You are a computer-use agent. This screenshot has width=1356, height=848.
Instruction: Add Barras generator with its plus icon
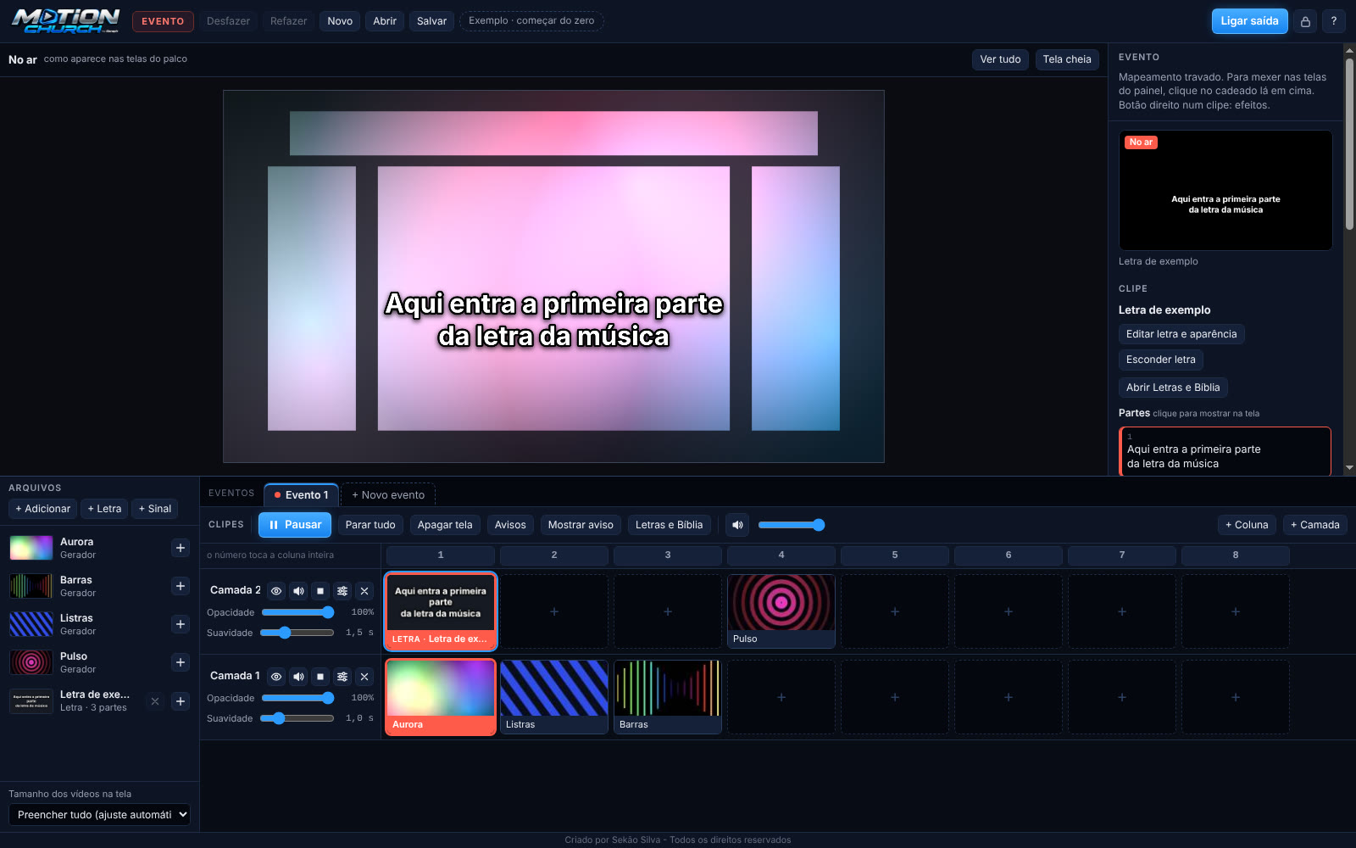(181, 586)
